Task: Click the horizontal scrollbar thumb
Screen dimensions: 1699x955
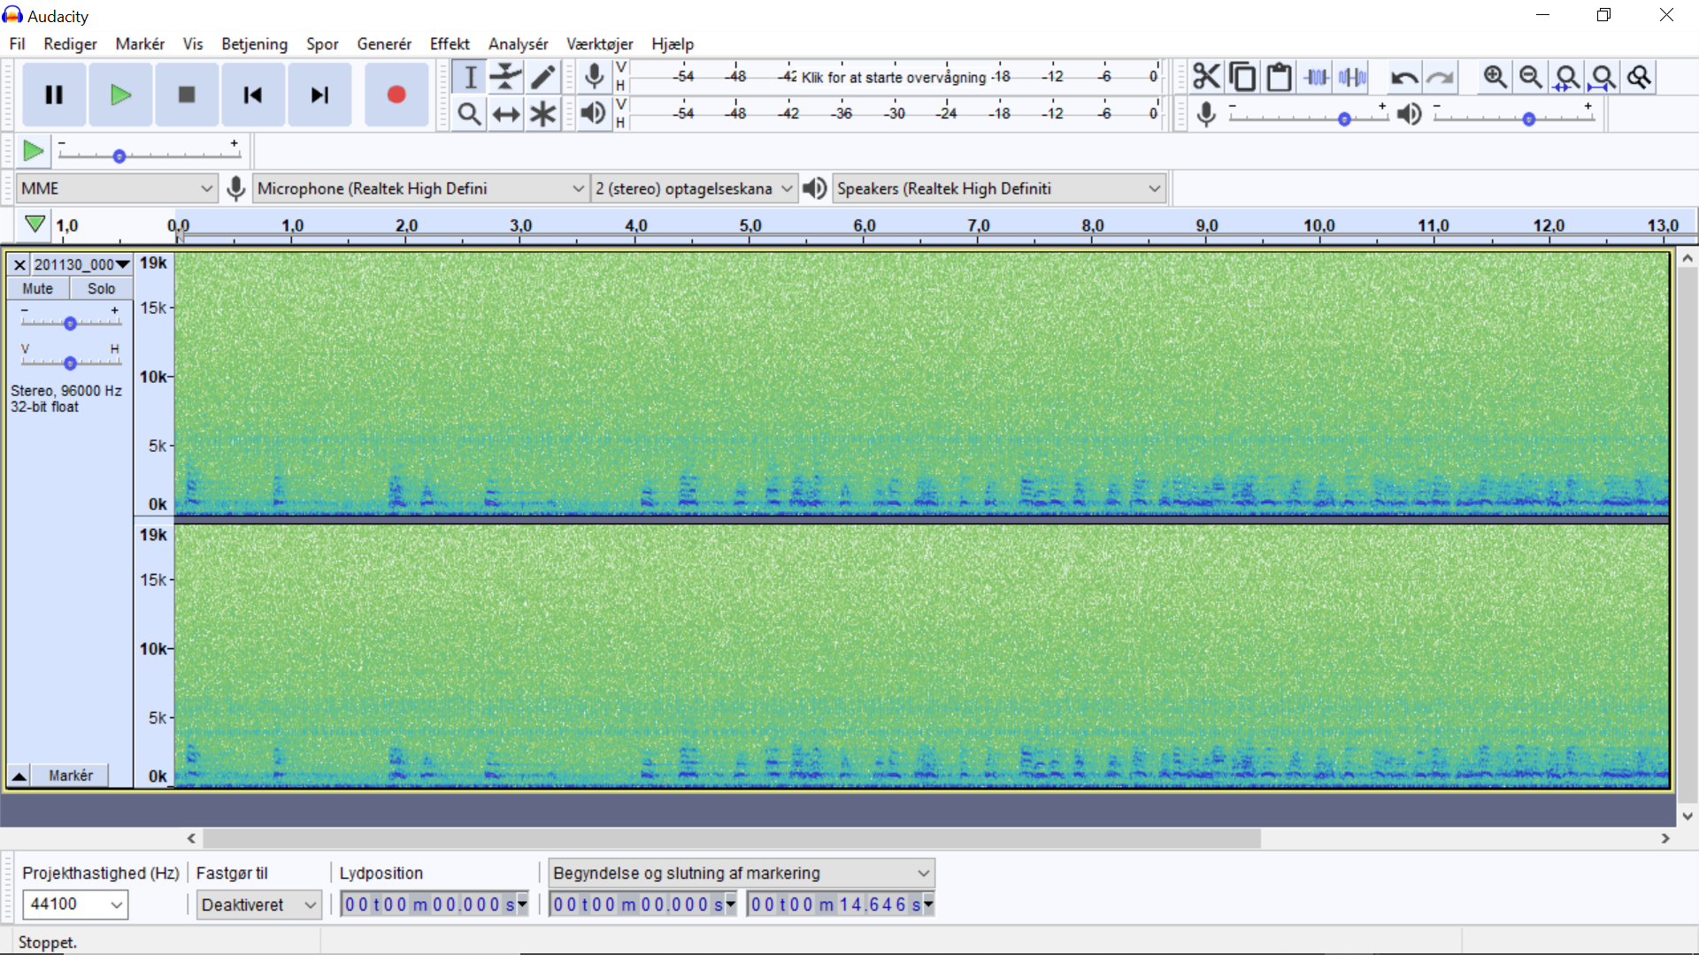Action: 732,838
